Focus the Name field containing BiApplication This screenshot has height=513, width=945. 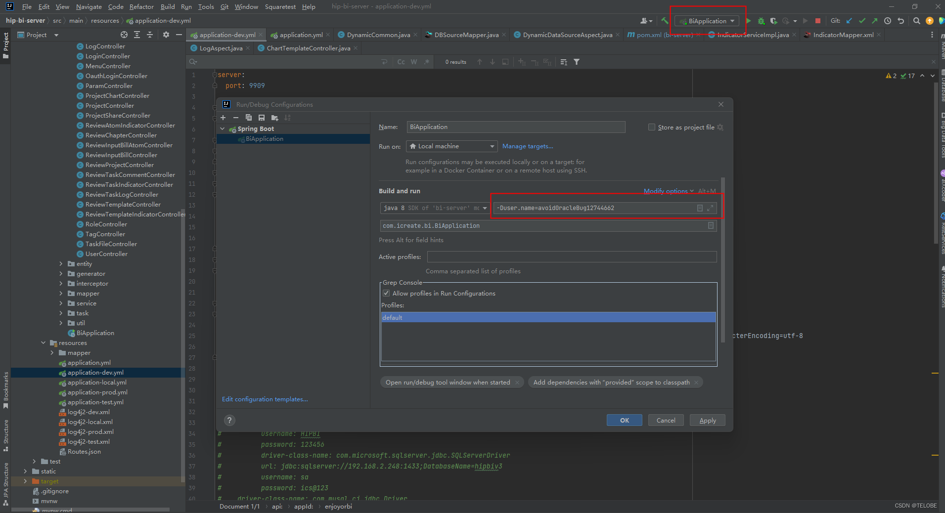516,127
